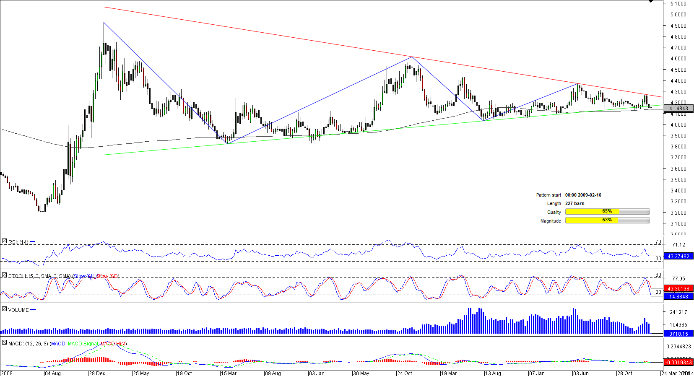Click the MACD Signal legend label
694x376 pixels.
click(83, 344)
